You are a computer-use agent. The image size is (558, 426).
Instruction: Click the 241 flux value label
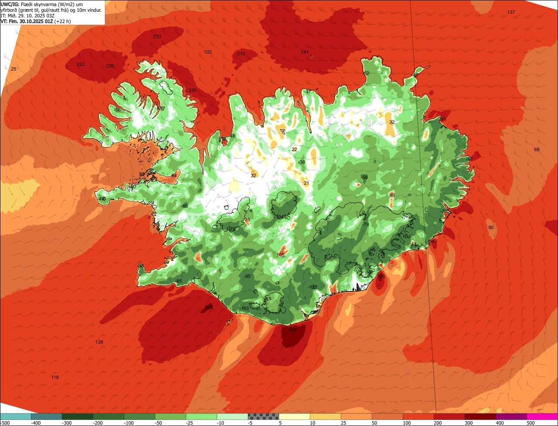305,52
